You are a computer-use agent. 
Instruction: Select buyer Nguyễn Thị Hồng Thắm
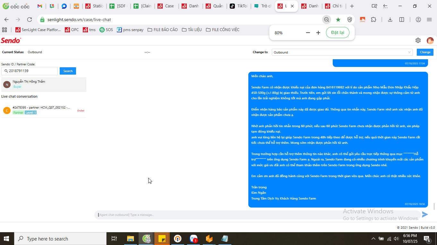point(44,84)
